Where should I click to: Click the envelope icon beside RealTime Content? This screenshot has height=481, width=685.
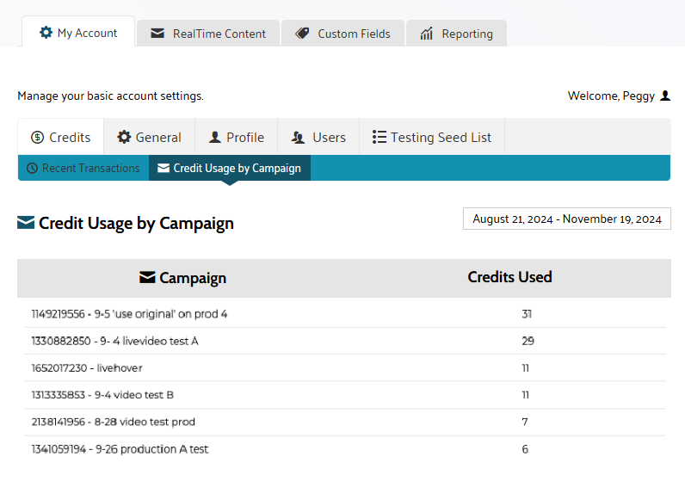pos(157,34)
